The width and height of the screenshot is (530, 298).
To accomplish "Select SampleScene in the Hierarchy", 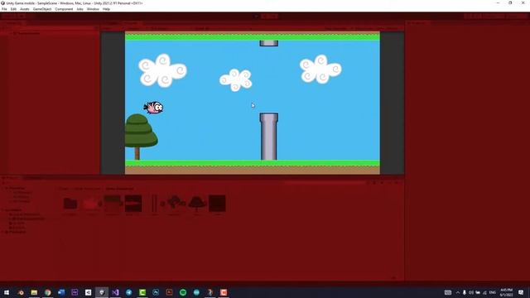I will pyautogui.click(x=27, y=33).
